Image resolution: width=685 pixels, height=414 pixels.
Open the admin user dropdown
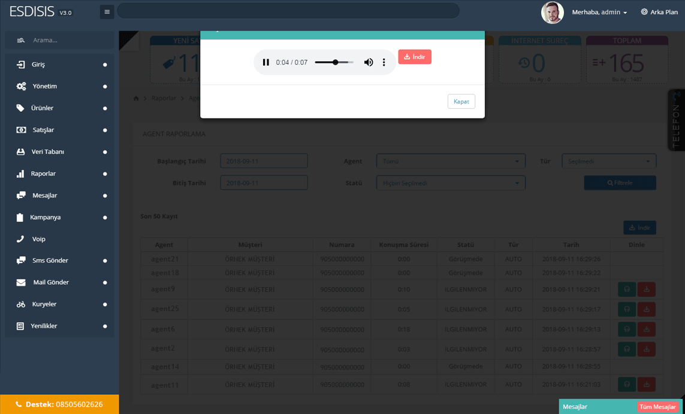599,12
